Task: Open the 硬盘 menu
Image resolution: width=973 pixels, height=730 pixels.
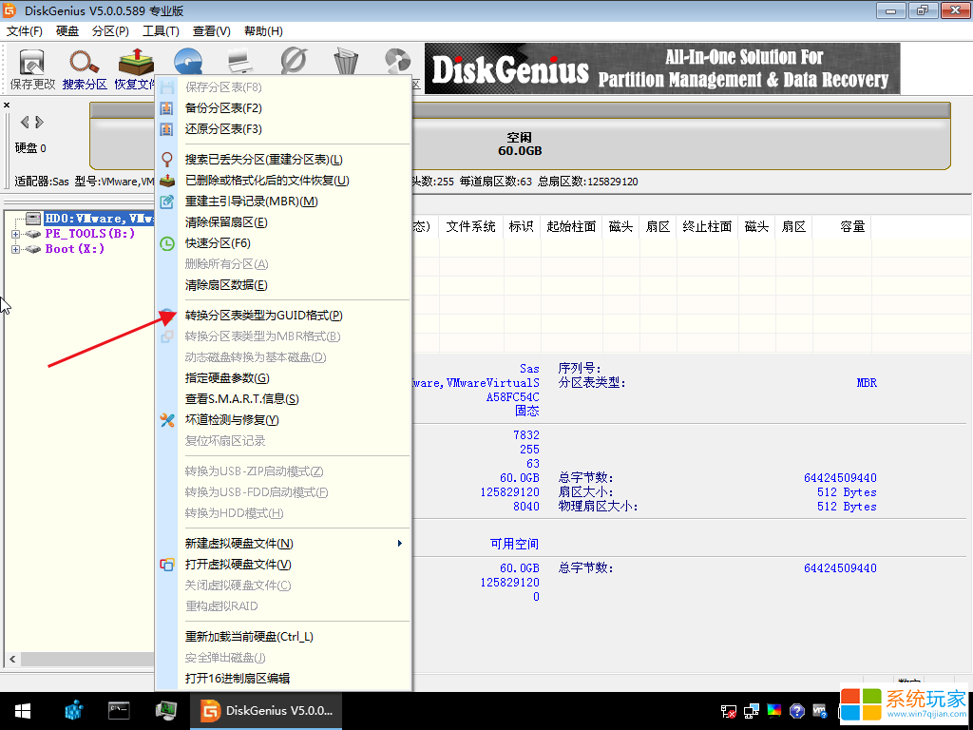Action: coord(67,31)
